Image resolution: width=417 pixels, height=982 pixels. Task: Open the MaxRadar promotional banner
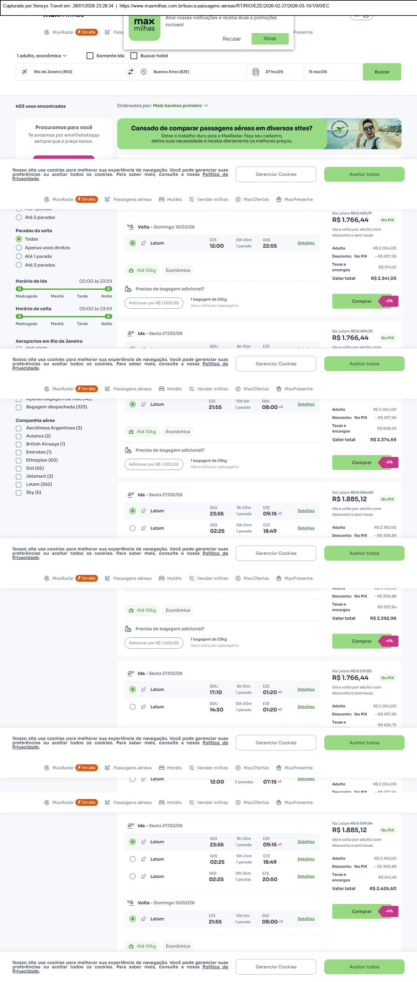pos(259,134)
